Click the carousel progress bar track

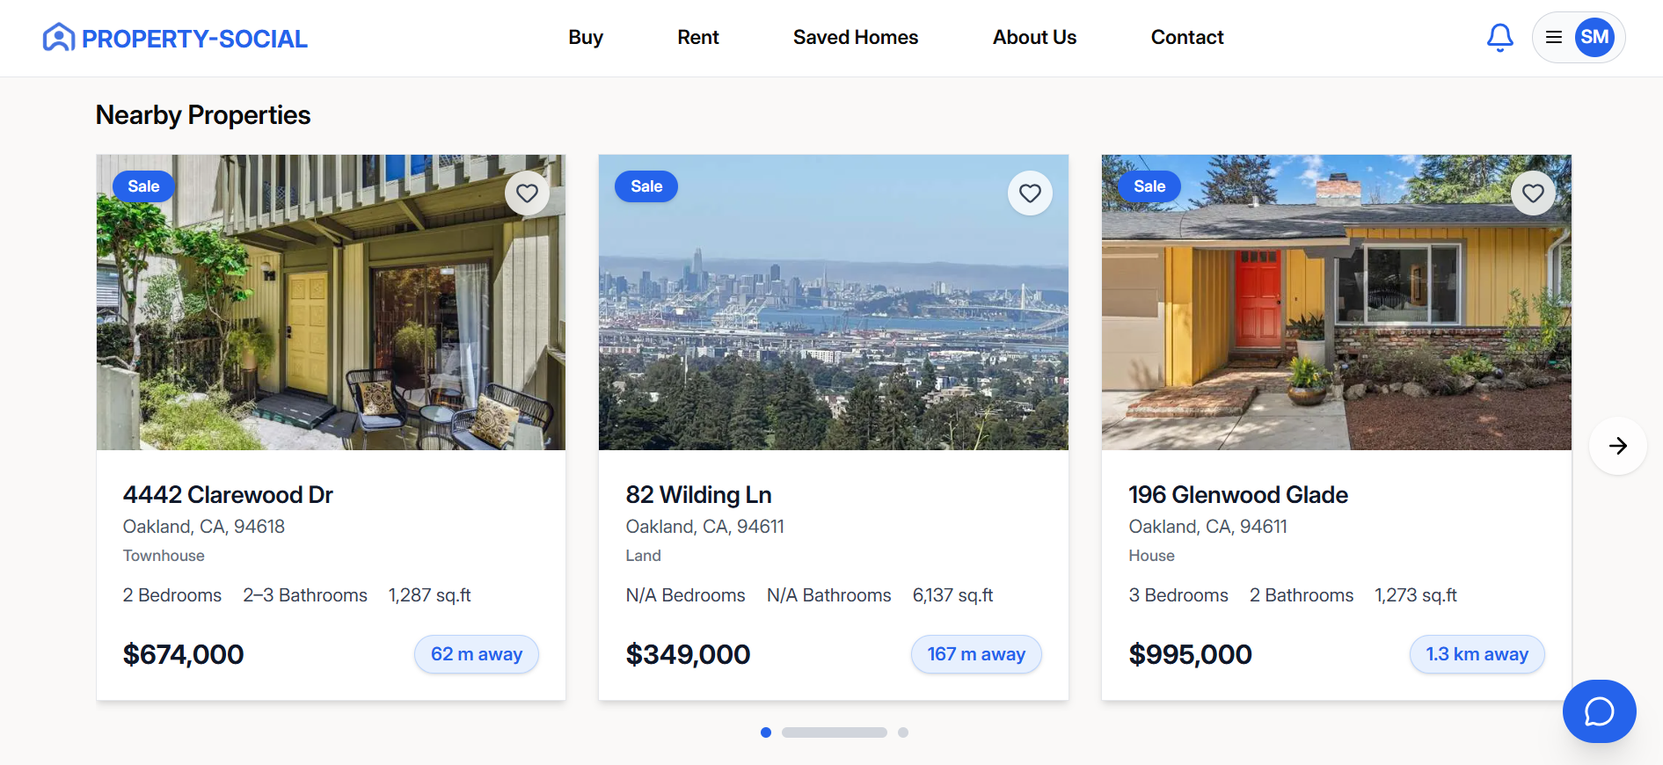pyautogui.click(x=834, y=732)
